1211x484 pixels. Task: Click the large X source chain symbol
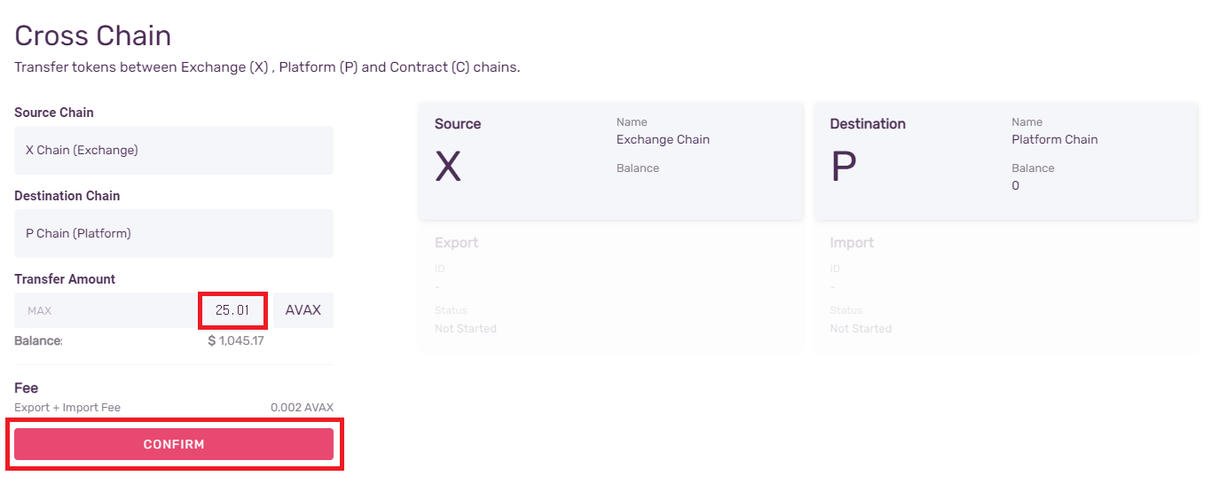click(x=448, y=167)
